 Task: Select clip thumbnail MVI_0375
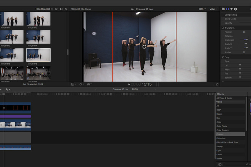click(x=12, y=55)
